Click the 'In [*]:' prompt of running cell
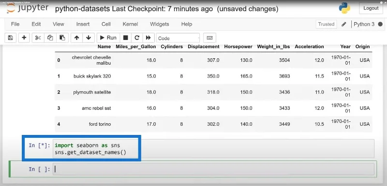This screenshot has height=186, width=387. (39, 145)
